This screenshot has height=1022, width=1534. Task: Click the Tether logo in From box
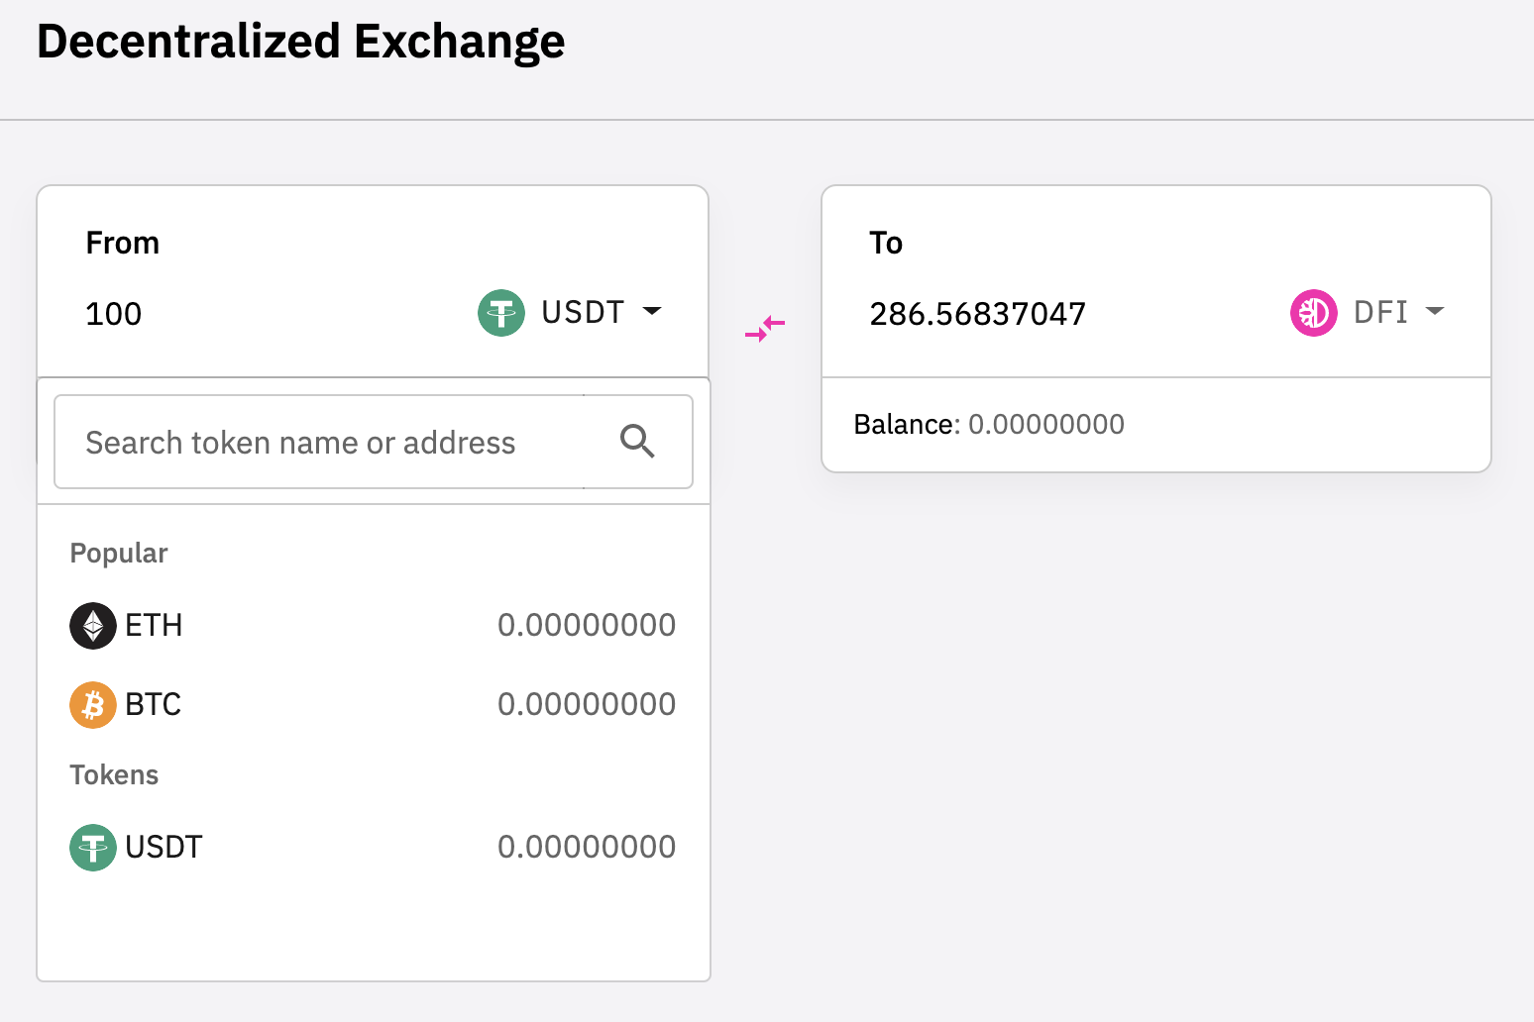(x=501, y=313)
